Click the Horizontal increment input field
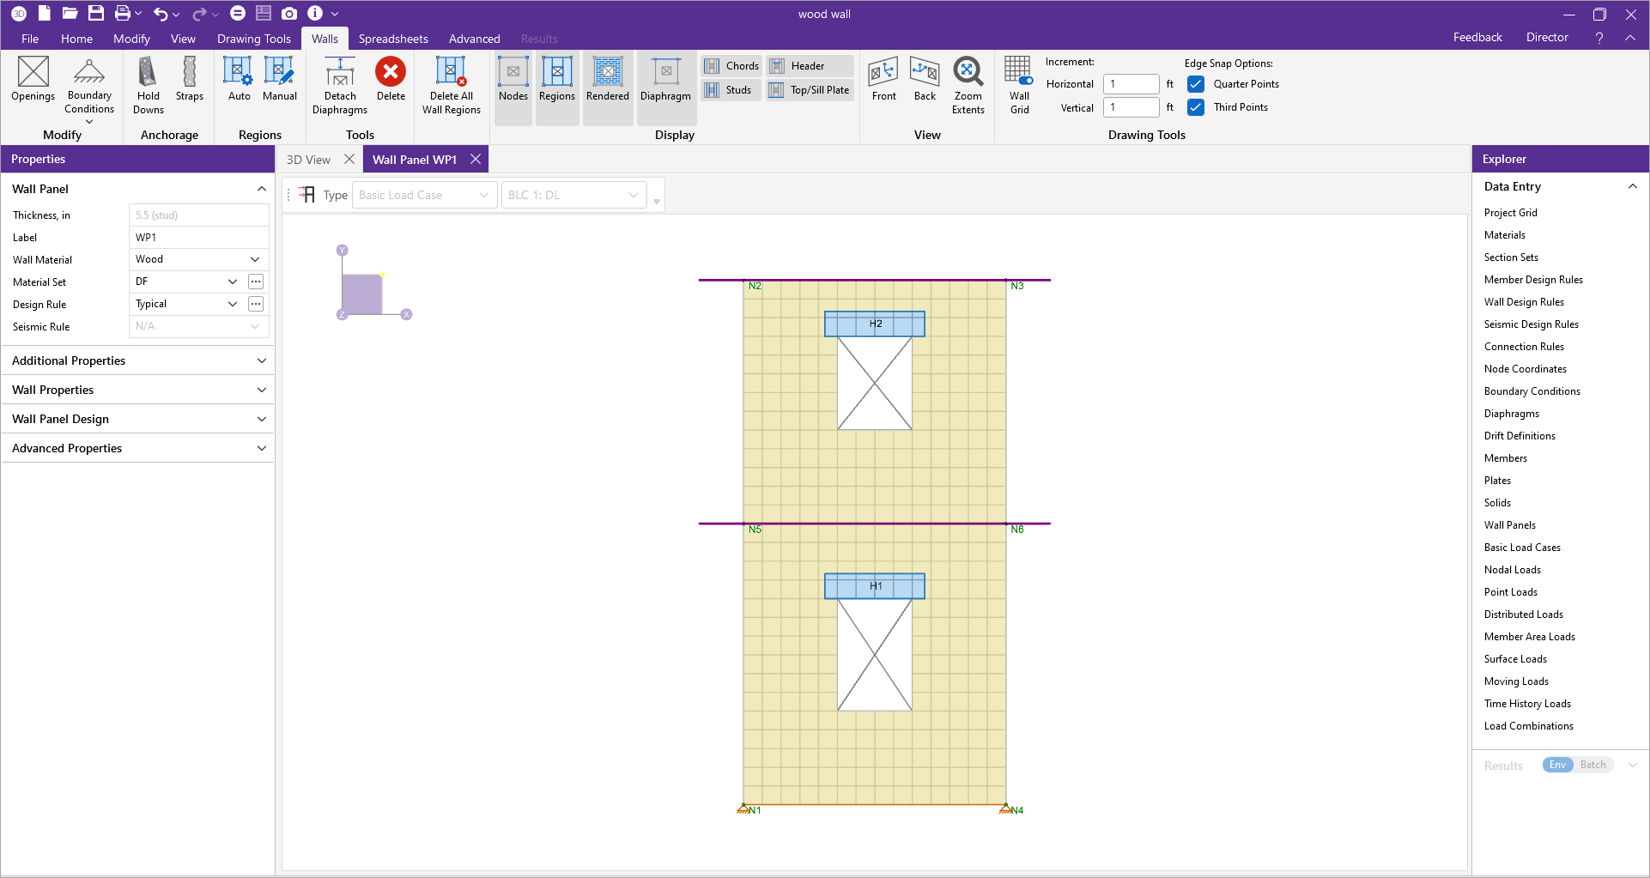The height and width of the screenshot is (878, 1650). click(1131, 84)
